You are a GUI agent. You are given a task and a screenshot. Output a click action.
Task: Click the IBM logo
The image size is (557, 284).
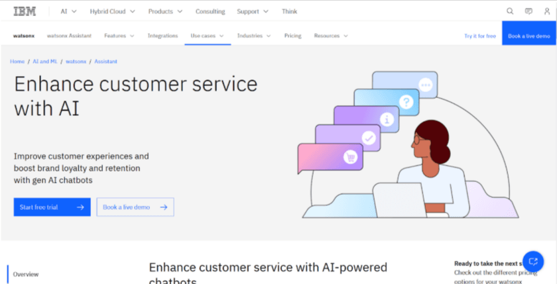coord(25,11)
